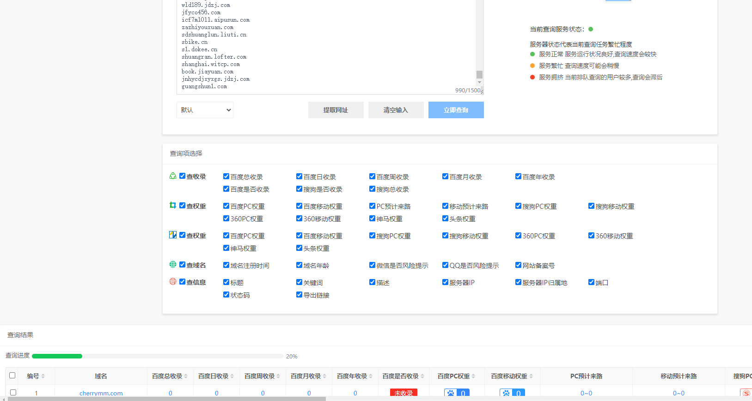The image size is (752, 401).
Task: Click the 查询进度 progress bar
Action: [158, 356]
